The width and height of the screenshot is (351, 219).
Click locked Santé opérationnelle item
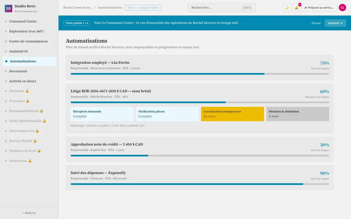click(x=29, y=121)
